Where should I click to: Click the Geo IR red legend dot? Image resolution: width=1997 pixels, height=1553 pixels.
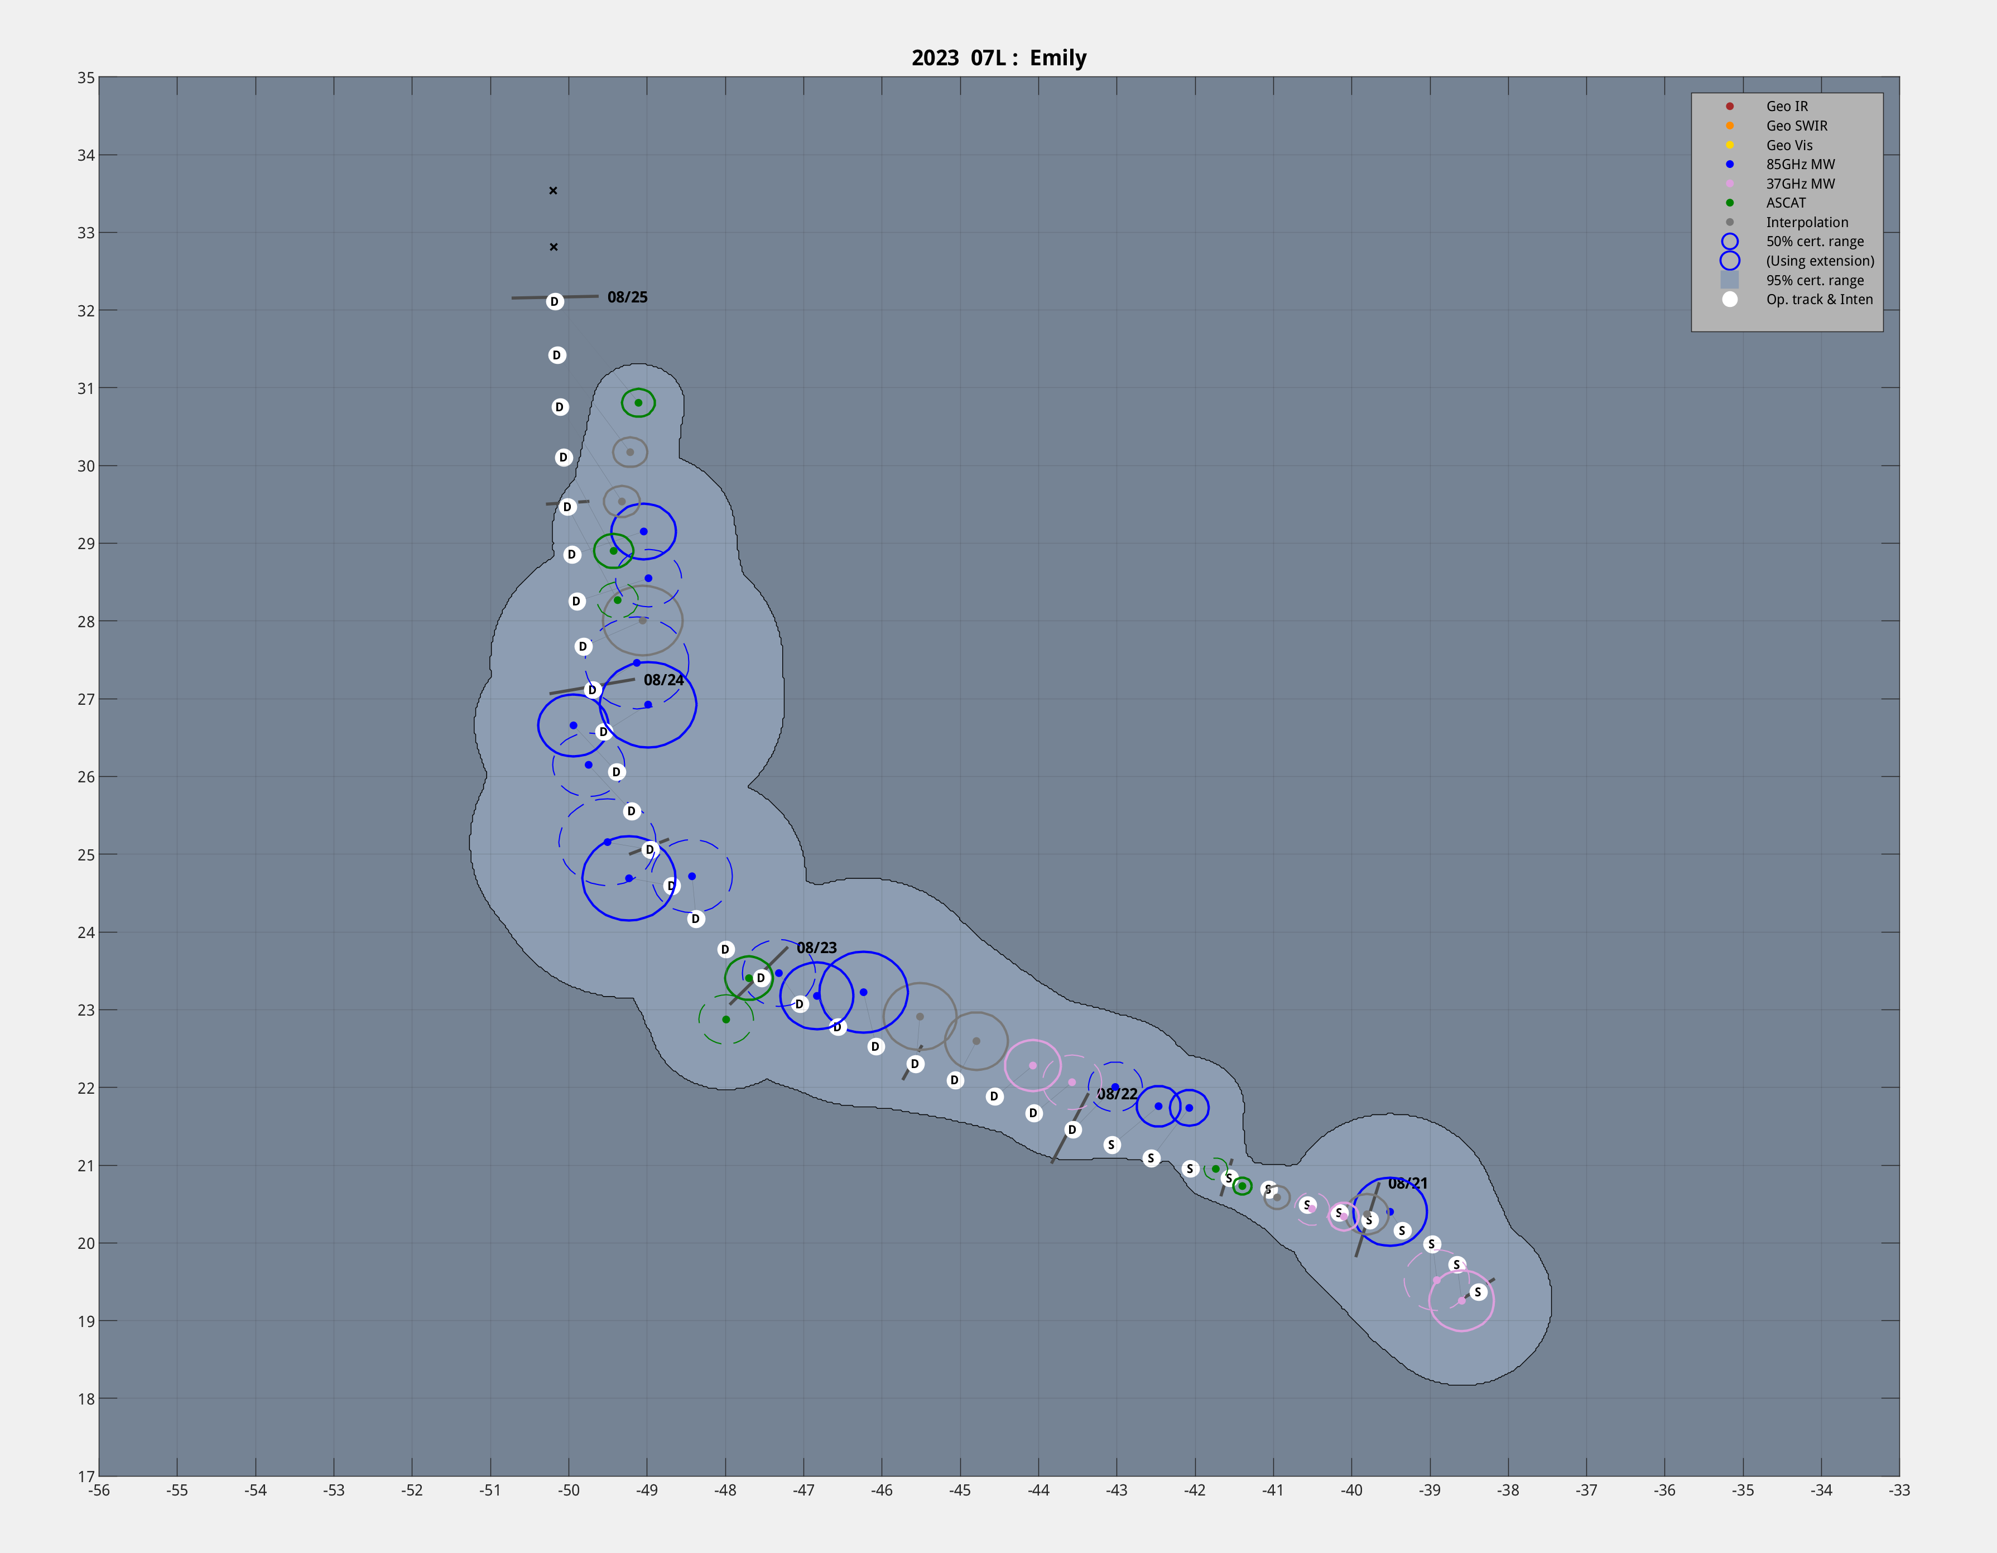pyautogui.click(x=1729, y=106)
